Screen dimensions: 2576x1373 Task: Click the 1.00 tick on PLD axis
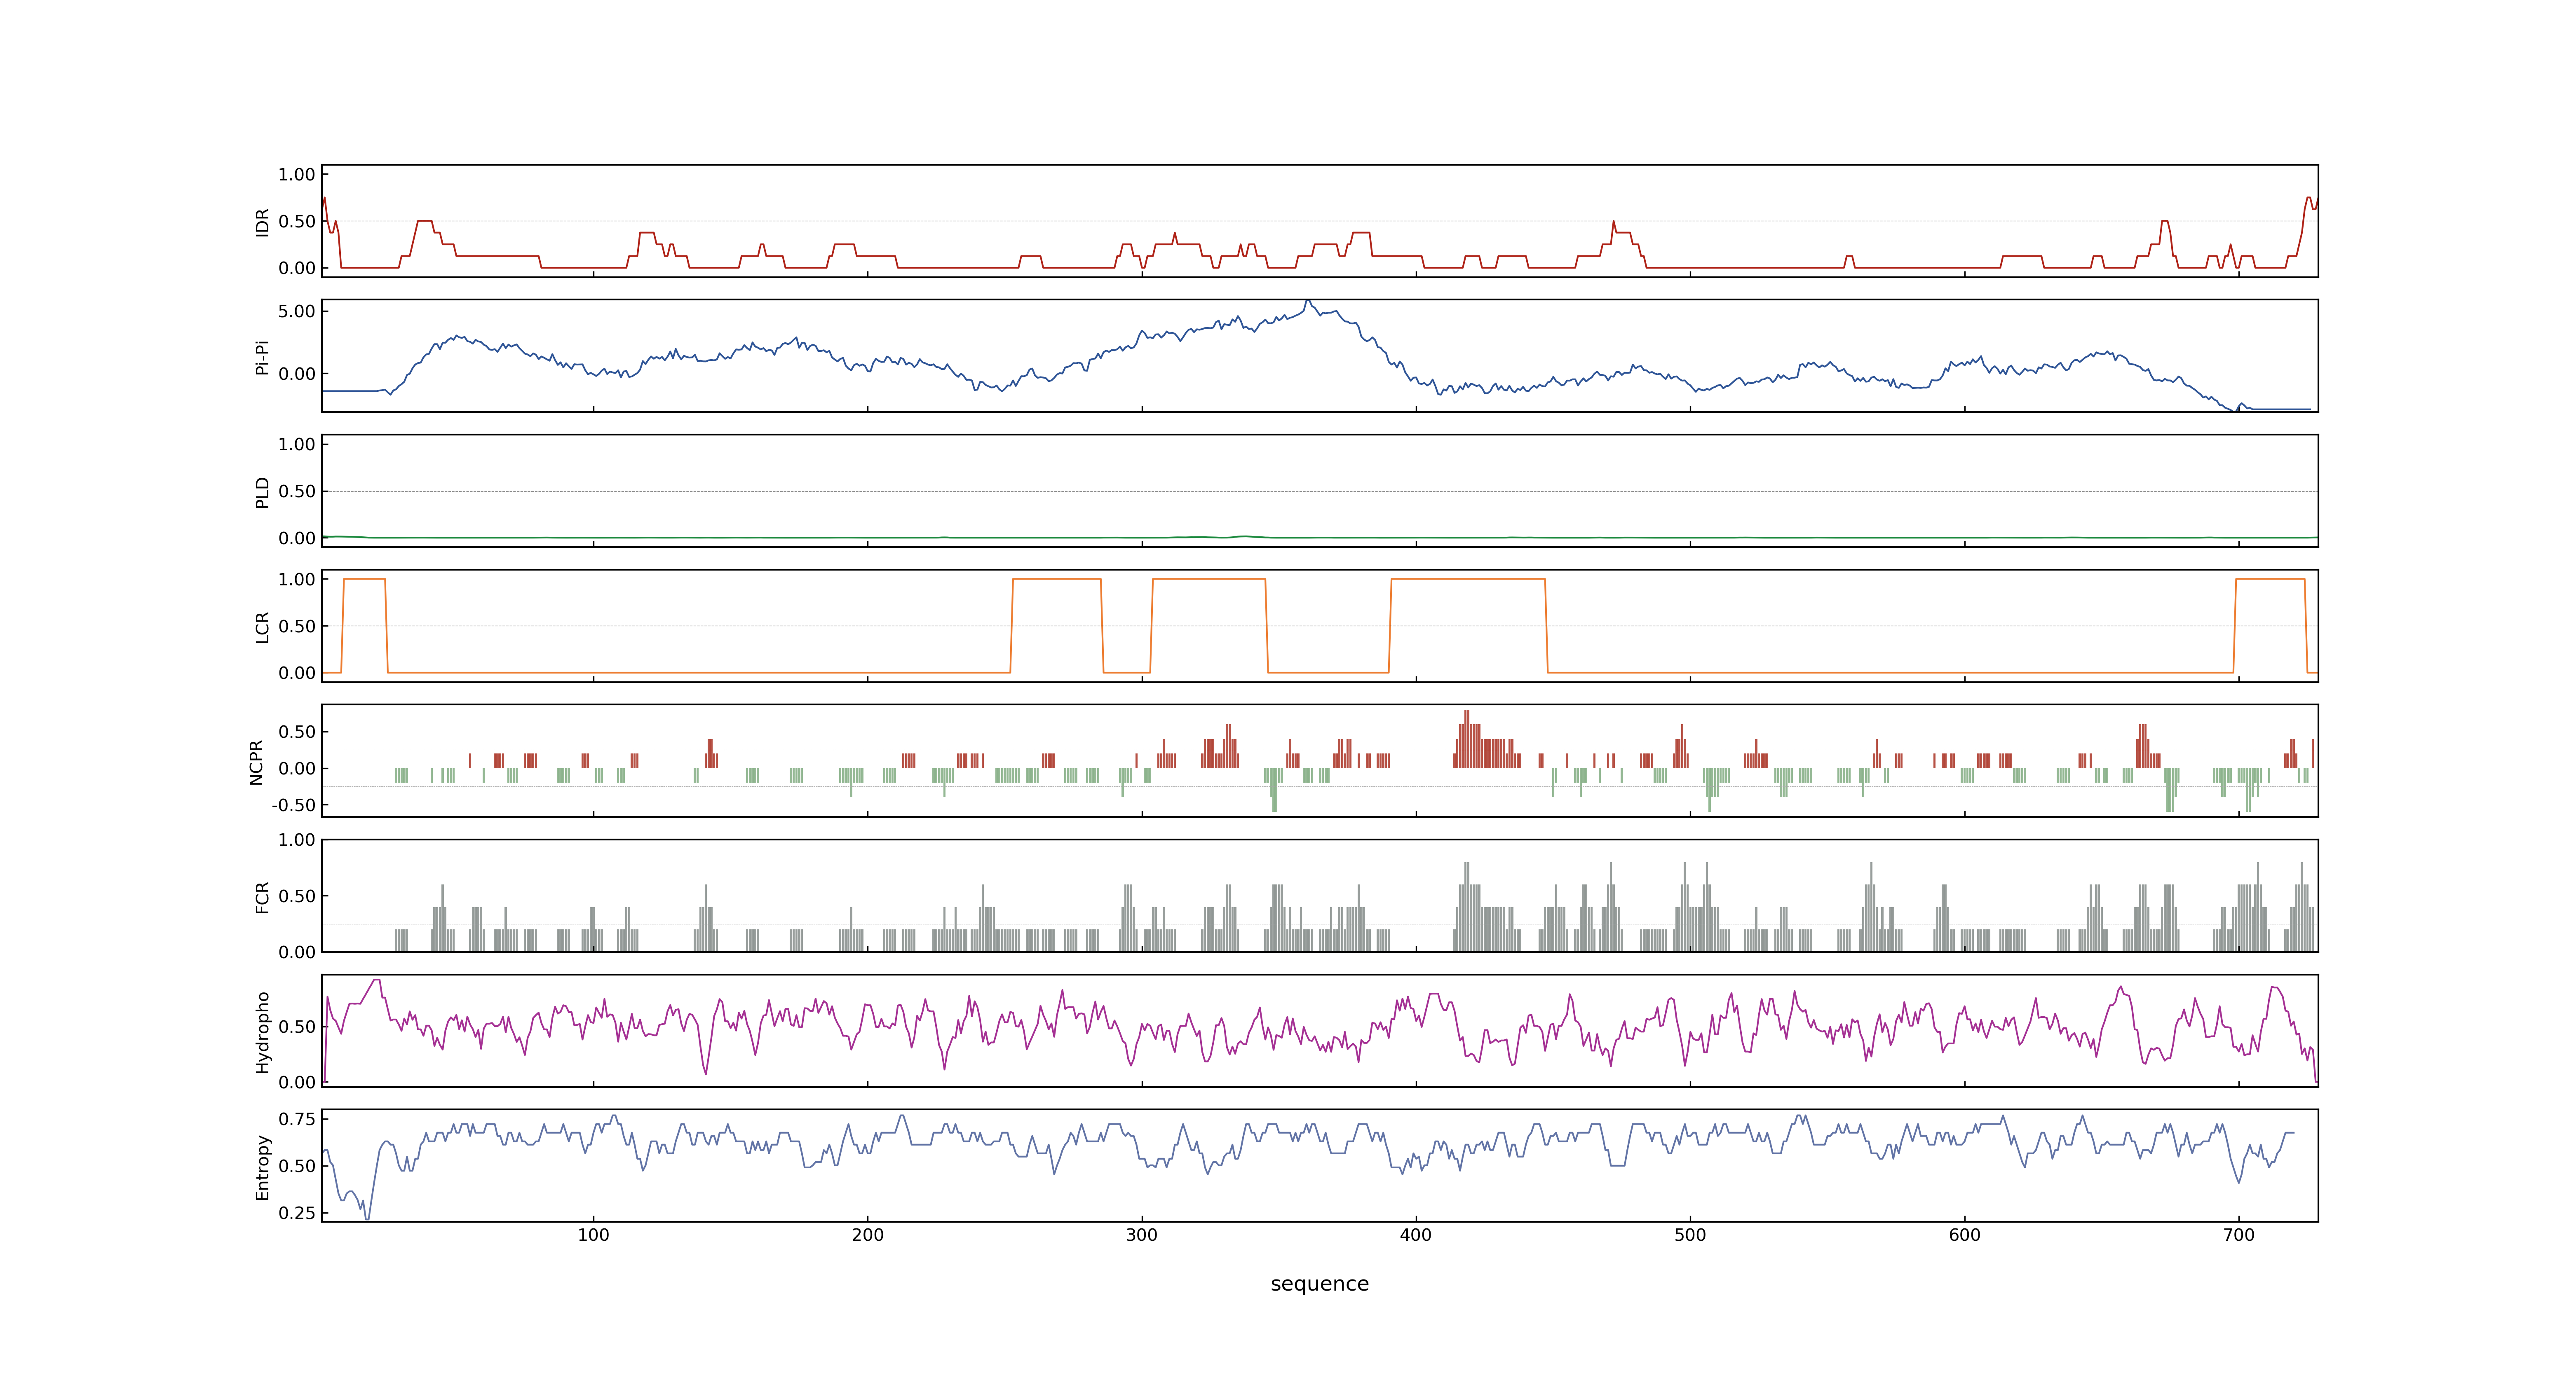[x=297, y=444]
